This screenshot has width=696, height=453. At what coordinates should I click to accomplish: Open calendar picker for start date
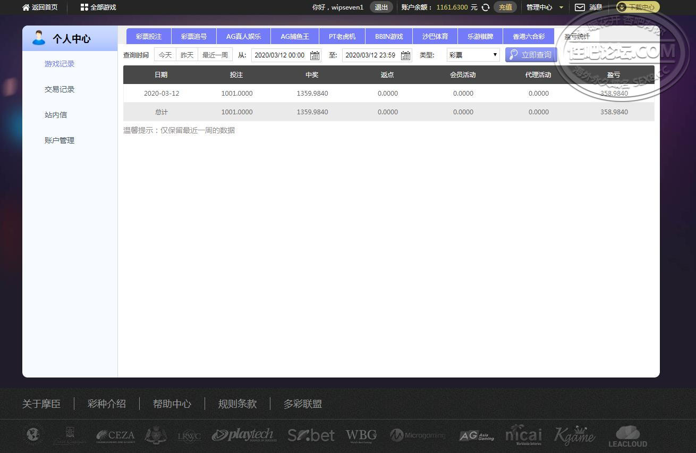[x=315, y=55]
